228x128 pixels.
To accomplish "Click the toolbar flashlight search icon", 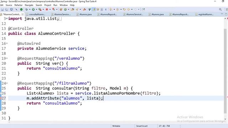I will coord(77,10).
